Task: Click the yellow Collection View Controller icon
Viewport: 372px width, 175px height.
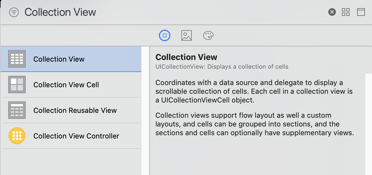Action: tap(17, 136)
